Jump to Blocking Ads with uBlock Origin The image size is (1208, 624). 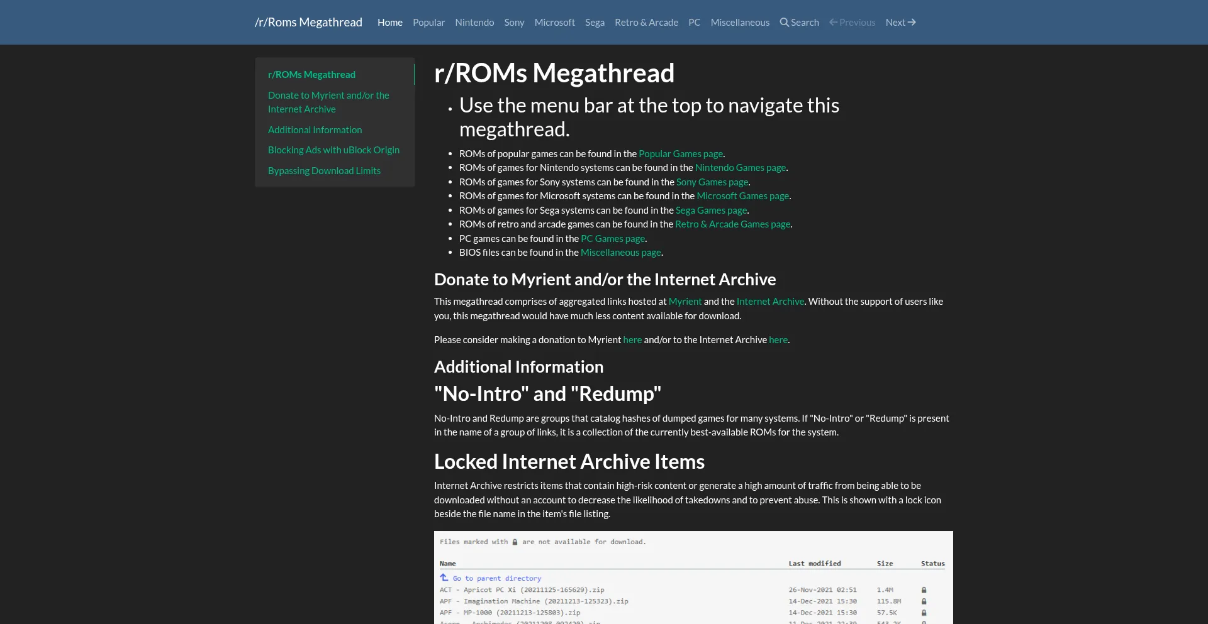[333, 150]
